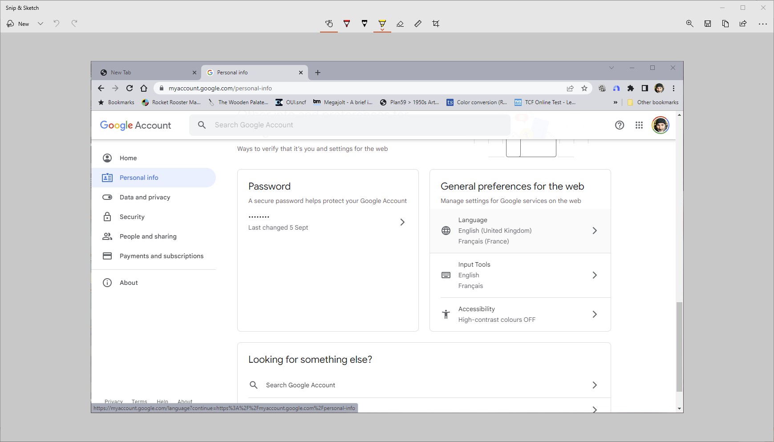The width and height of the screenshot is (774, 442).
Task: Open the Chrome side panel icon
Action: [645, 88]
